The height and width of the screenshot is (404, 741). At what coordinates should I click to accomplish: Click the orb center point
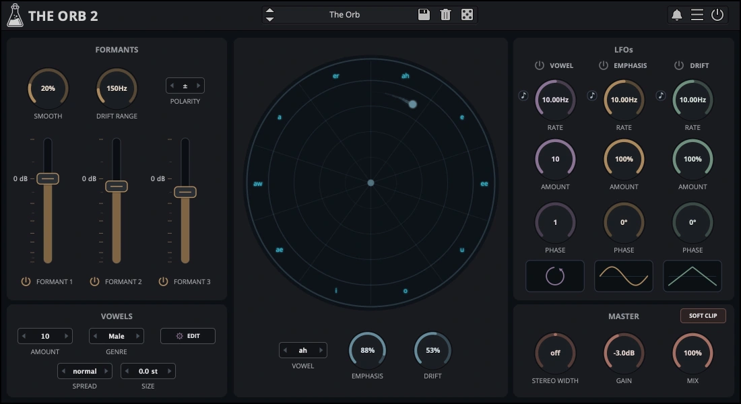[x=371, y=183]
